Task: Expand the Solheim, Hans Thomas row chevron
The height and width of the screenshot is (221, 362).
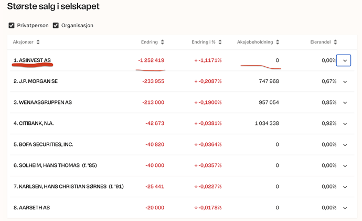Action: tap(345, 166)
